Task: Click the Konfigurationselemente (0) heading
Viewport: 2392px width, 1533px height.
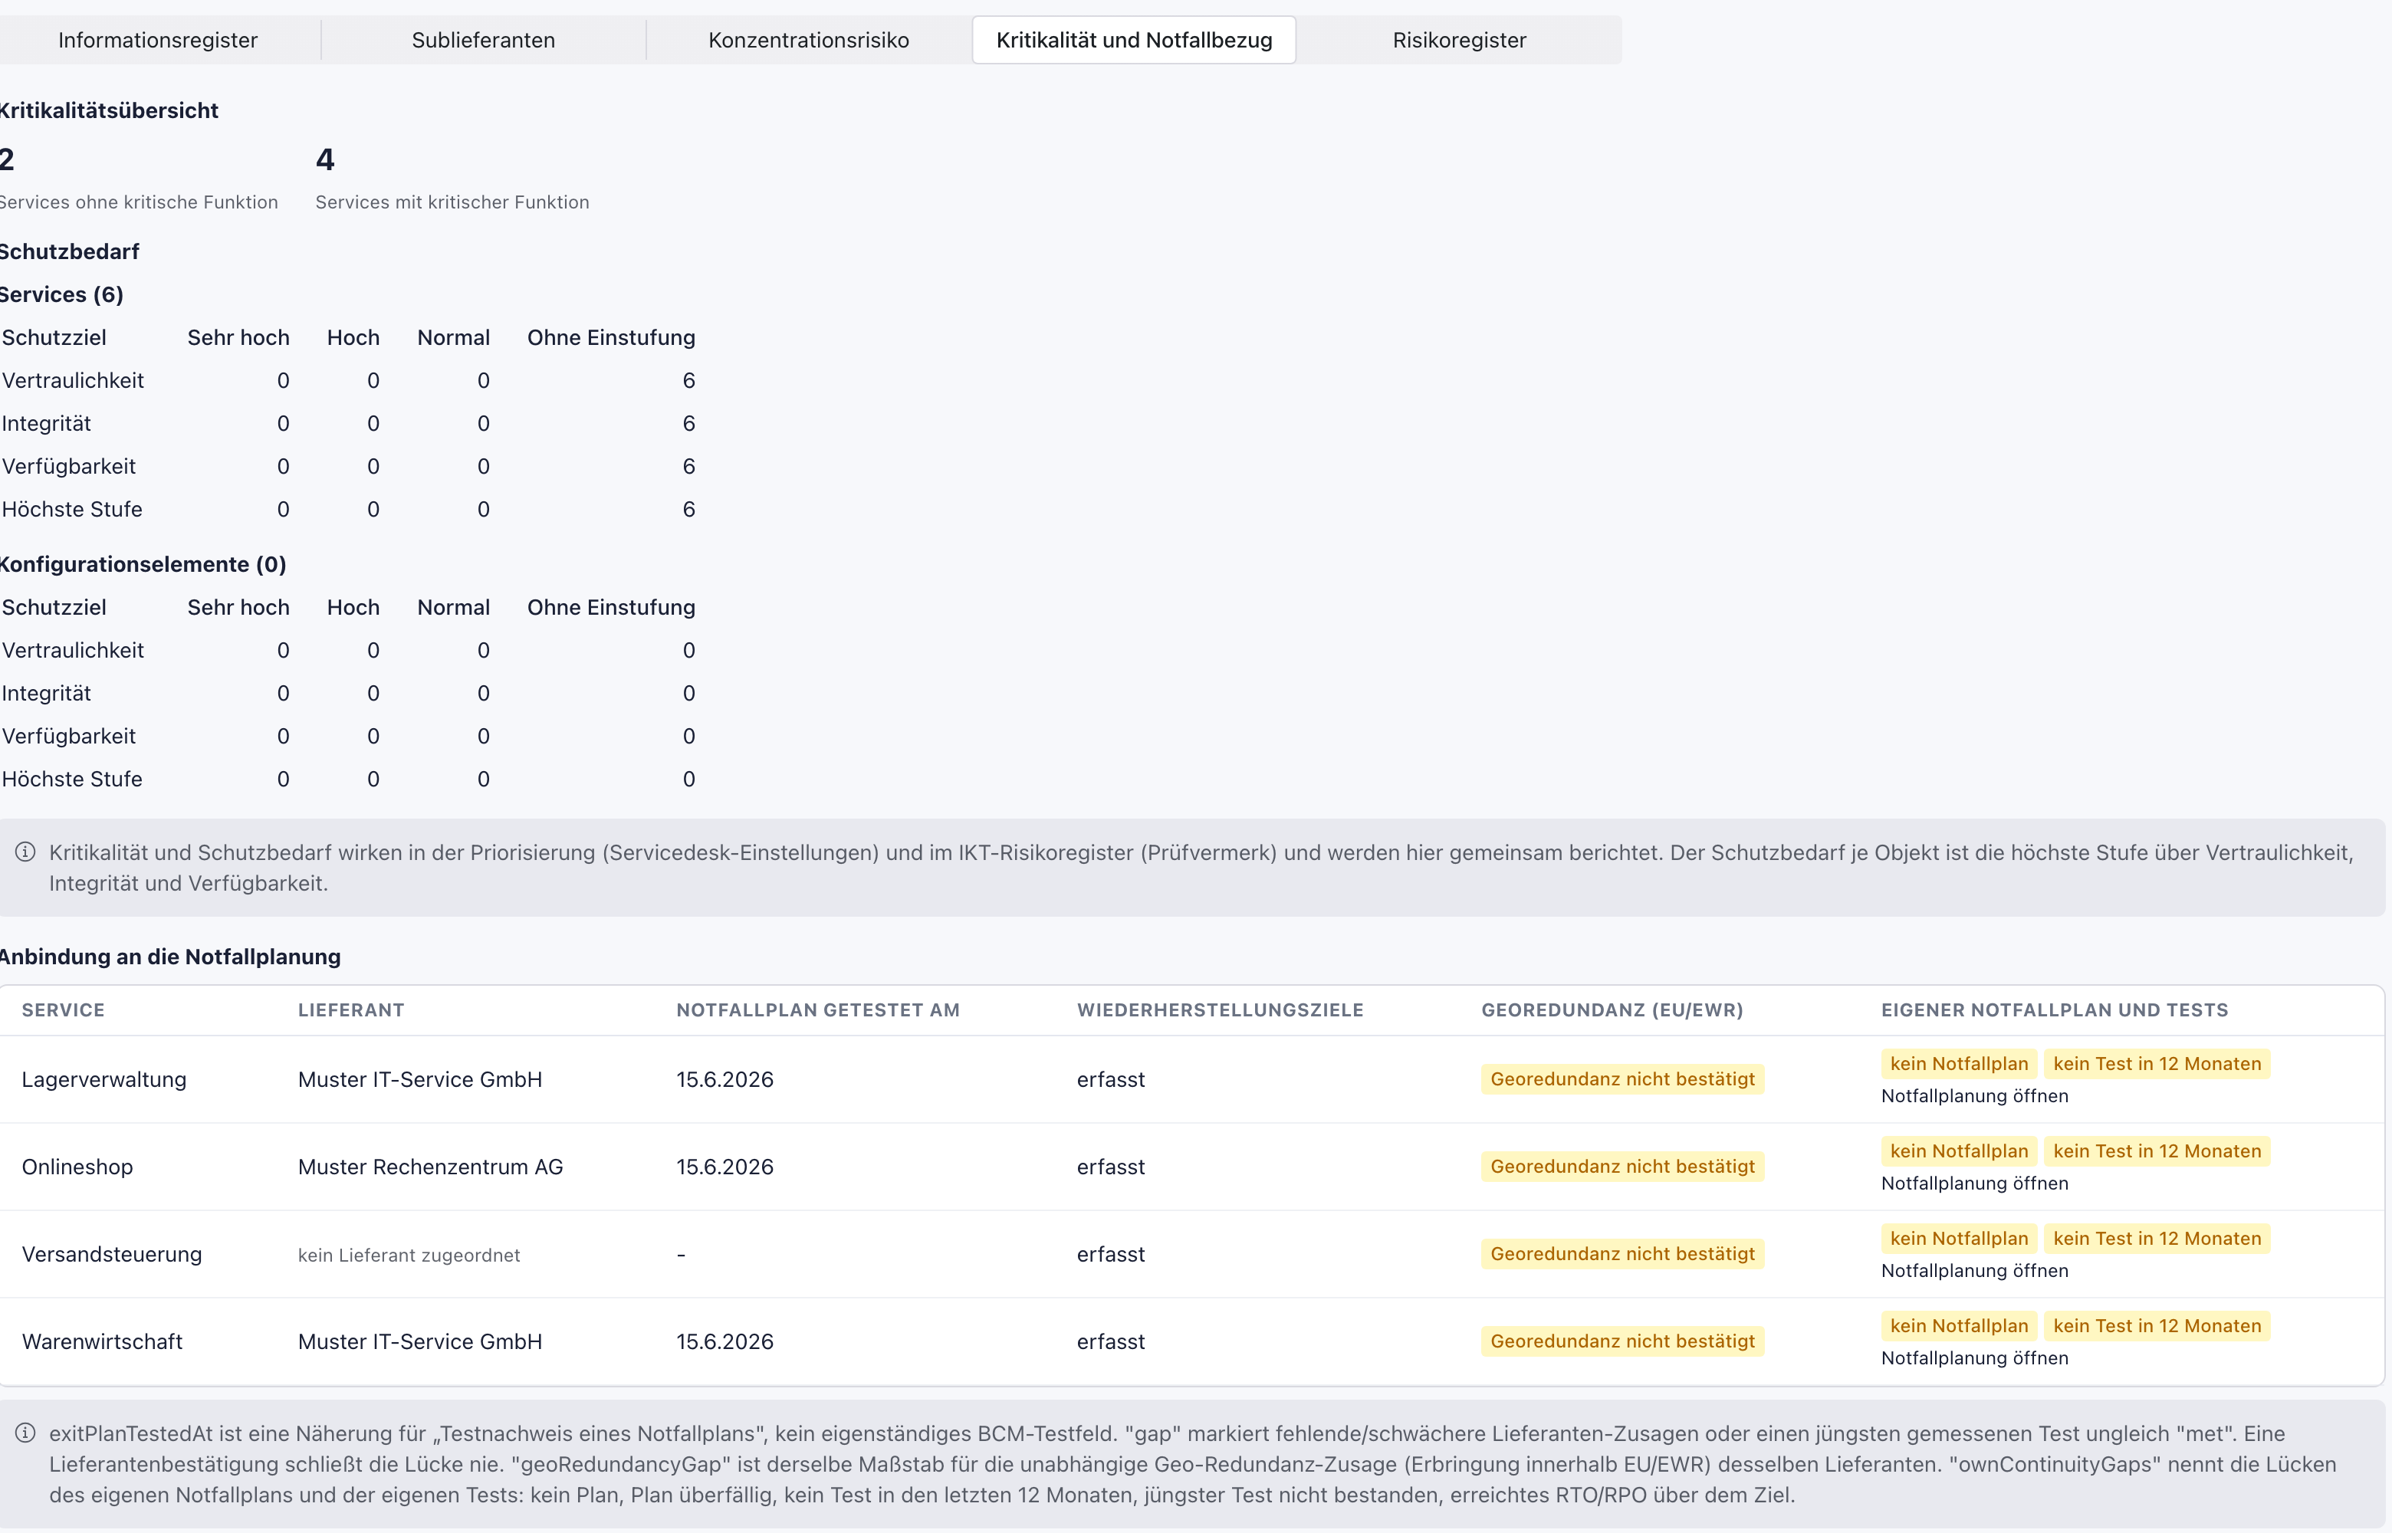Action: pos(143,564)
